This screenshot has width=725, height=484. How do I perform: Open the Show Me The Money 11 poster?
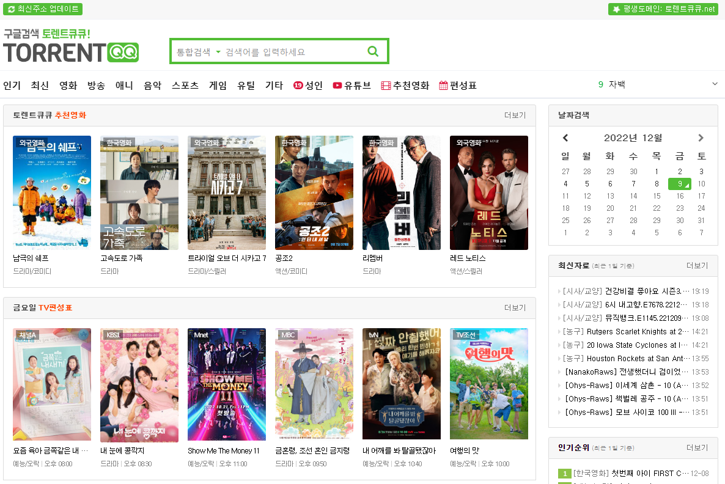(x=227, y=385)
